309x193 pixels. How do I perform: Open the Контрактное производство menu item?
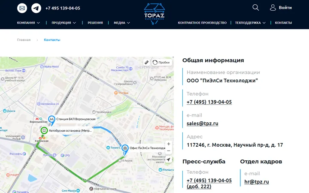pos(202,23)
